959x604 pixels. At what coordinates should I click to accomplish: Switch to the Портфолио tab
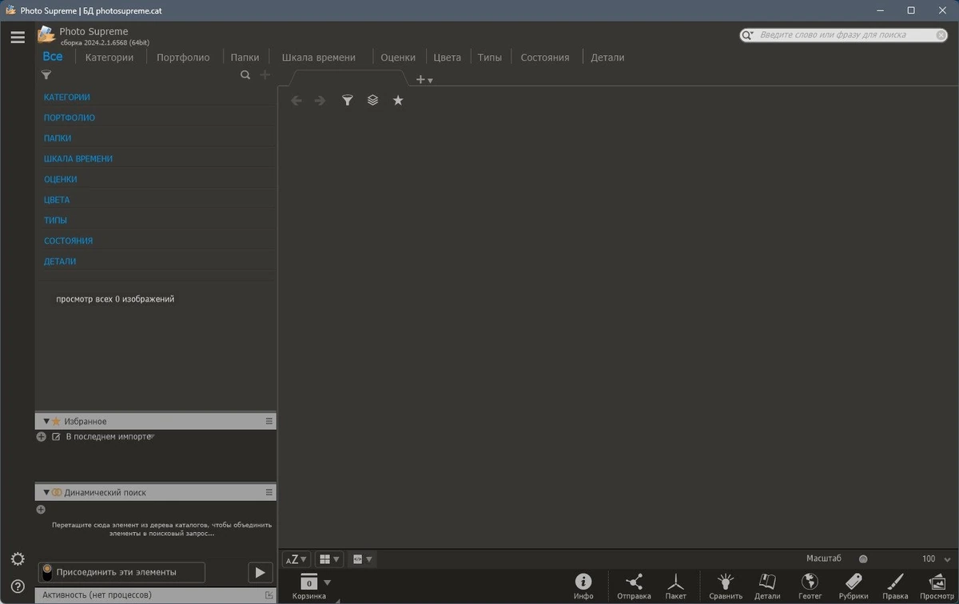[183, 58]
